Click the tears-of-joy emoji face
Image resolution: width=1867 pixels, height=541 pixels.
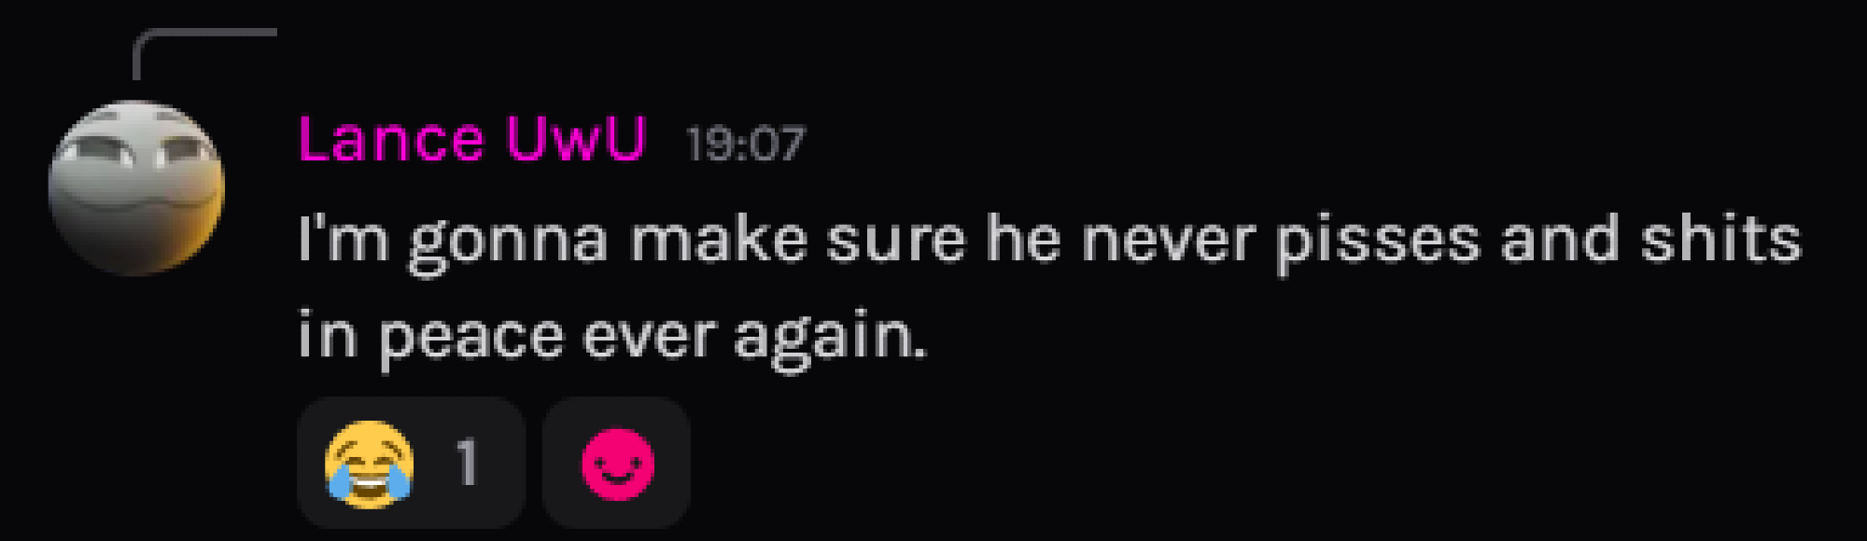click(x=369, y=464)
